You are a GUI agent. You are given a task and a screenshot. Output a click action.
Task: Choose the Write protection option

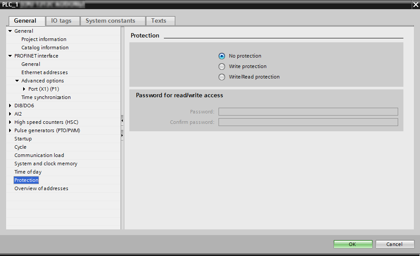point(222,66)
